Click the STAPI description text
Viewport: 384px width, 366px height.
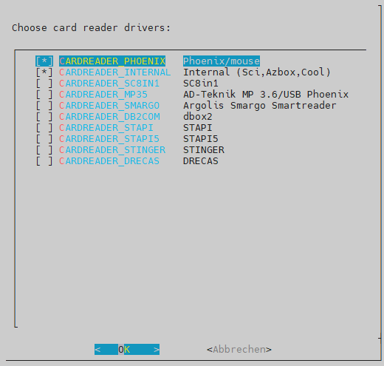198,128
